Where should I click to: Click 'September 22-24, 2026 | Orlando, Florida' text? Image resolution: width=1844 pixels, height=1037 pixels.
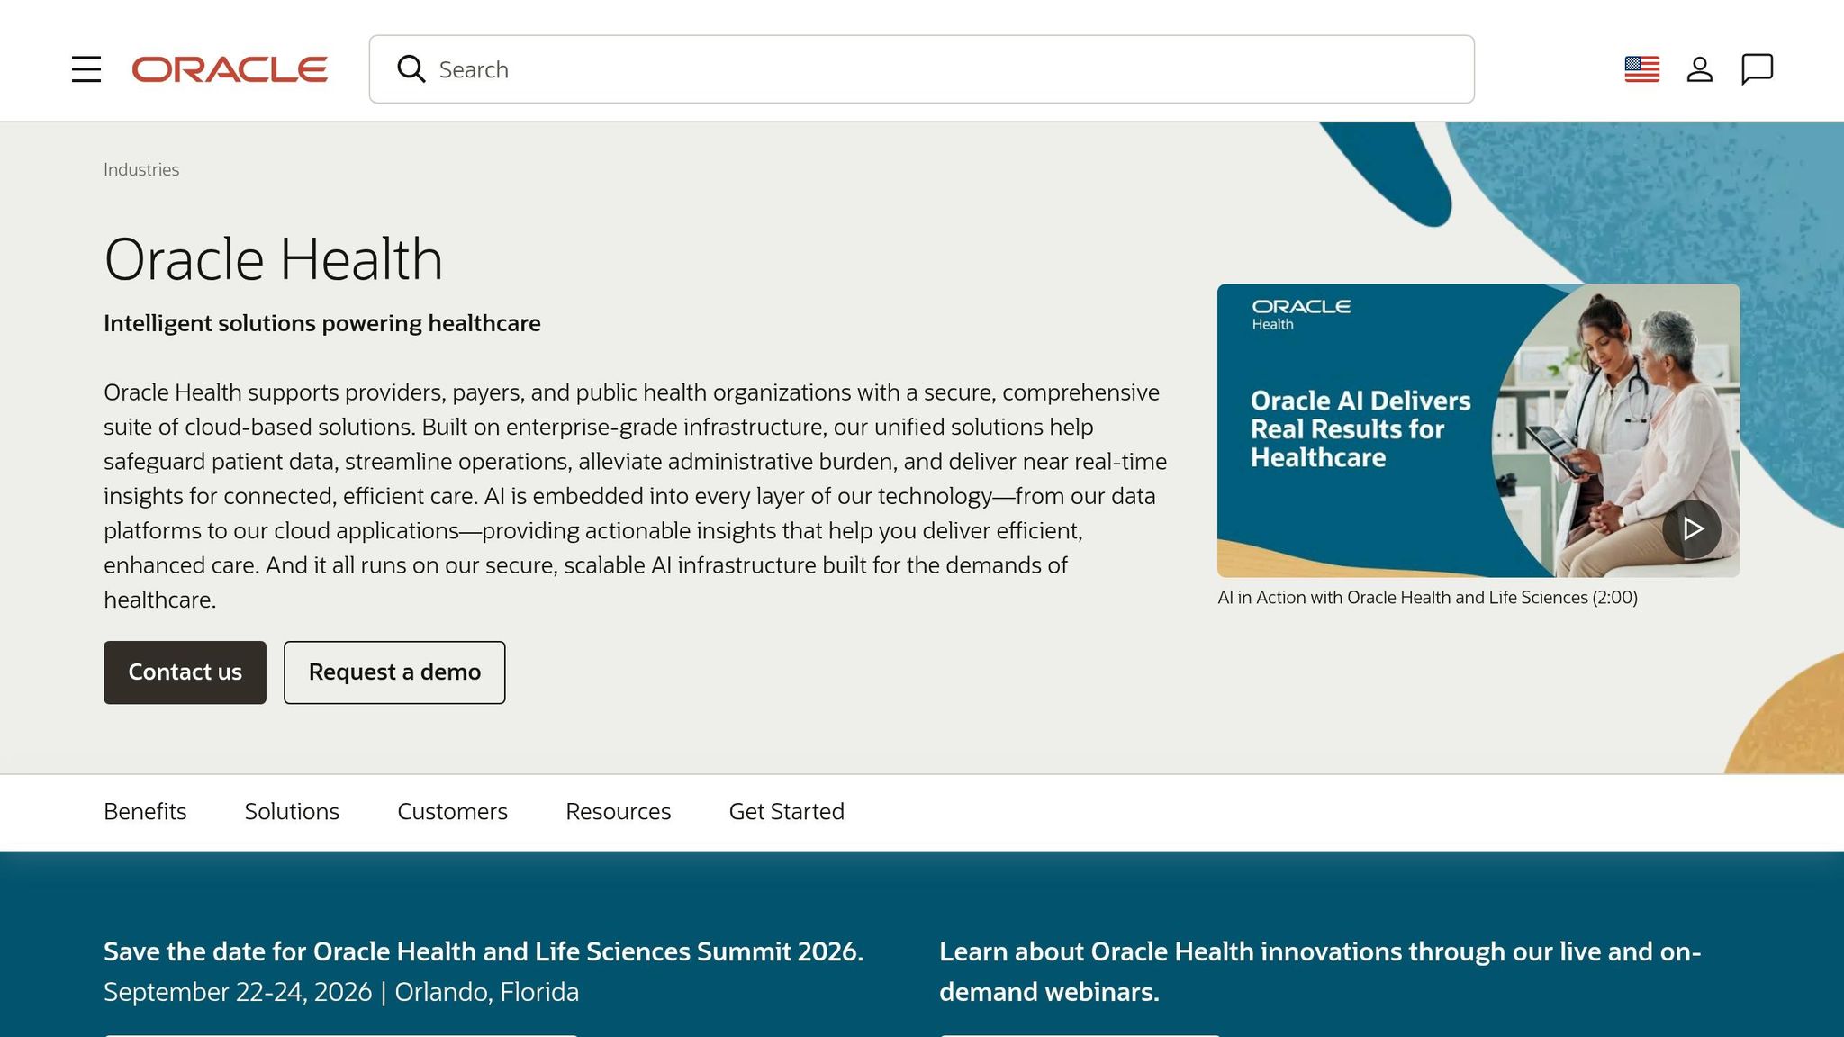tap(341, 992)
